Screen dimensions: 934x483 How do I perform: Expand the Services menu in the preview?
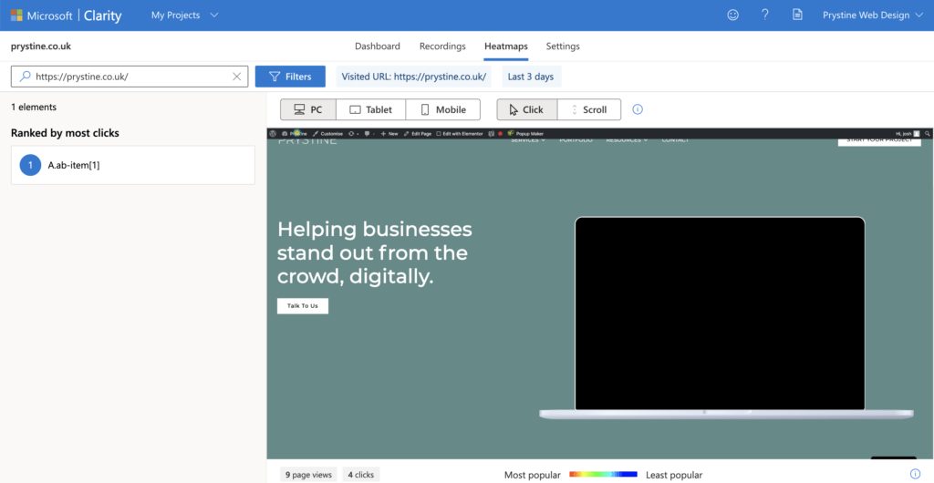[x=528, y=139]
